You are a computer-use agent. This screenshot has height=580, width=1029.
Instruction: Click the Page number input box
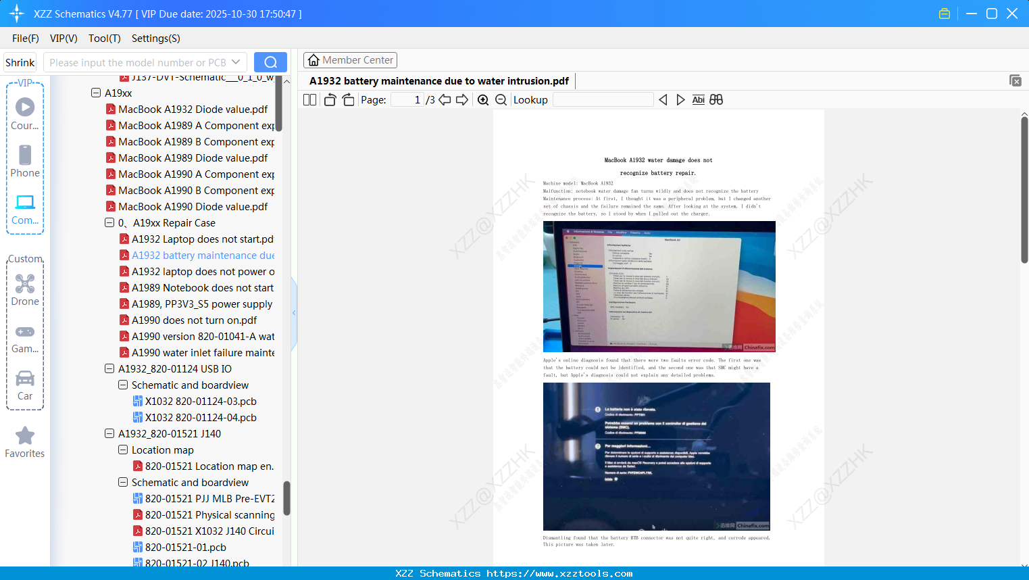tap(407, 100)
